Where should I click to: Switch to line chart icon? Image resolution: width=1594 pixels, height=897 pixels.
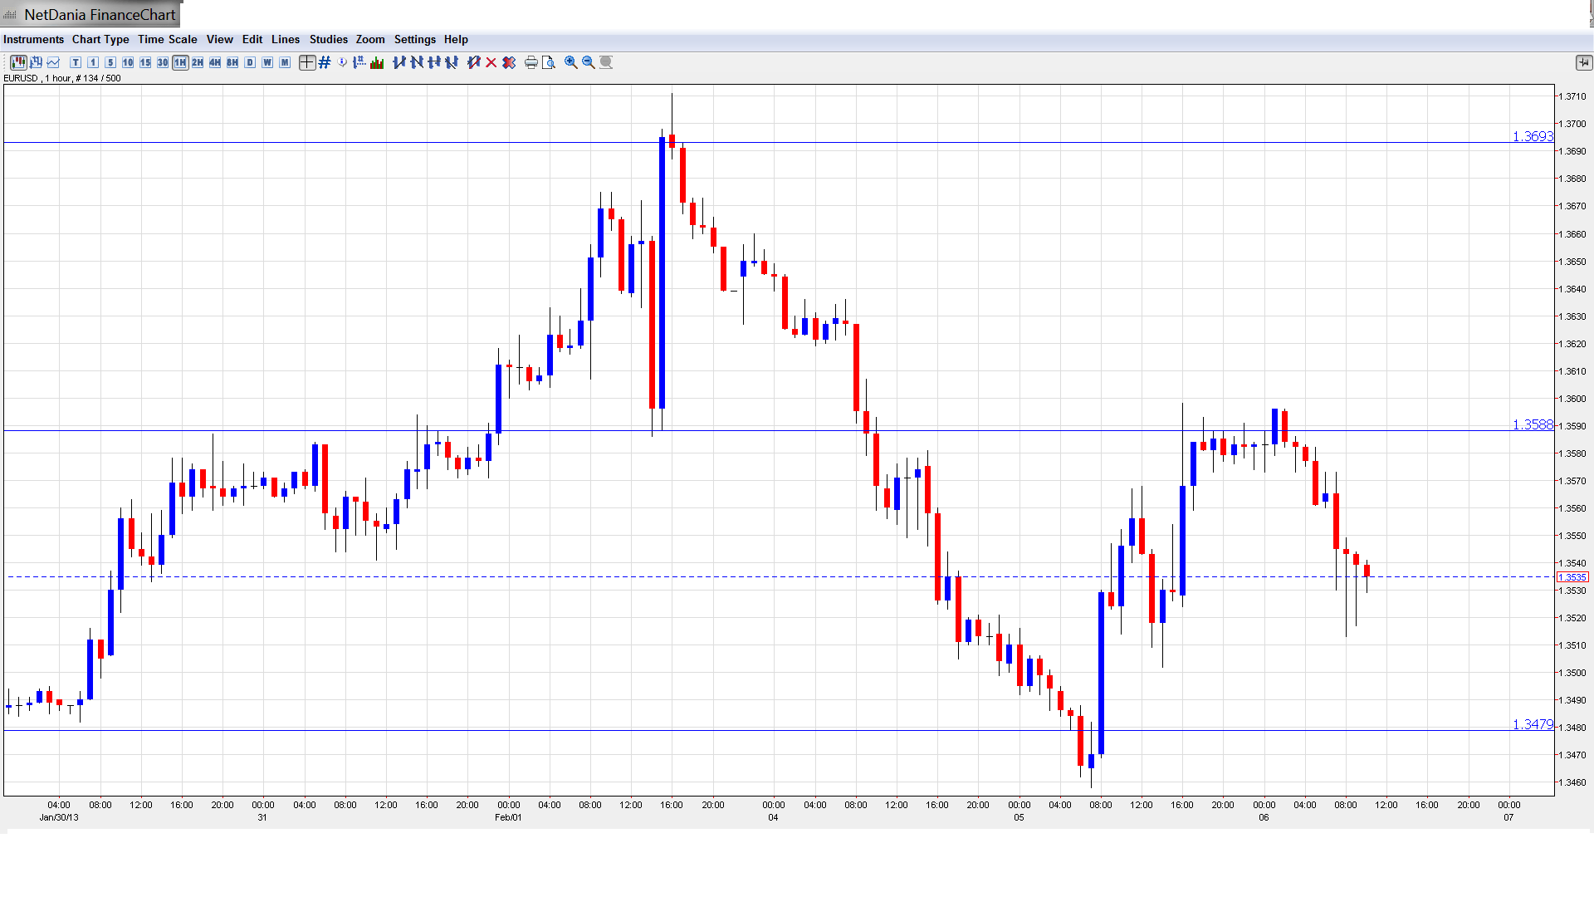[x=54, y=62]
